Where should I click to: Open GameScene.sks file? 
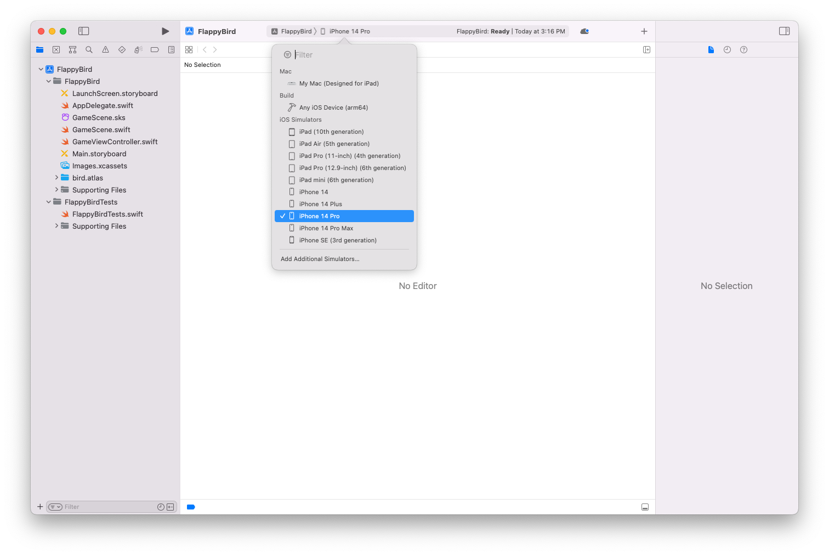point(93,117)
